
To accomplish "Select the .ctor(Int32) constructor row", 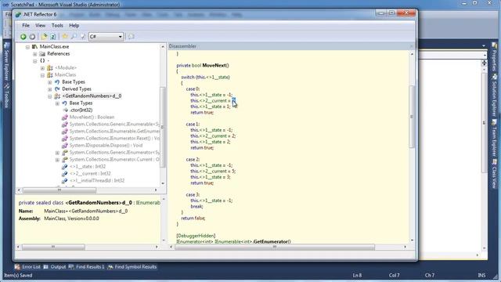I will [x=81, y=110].
